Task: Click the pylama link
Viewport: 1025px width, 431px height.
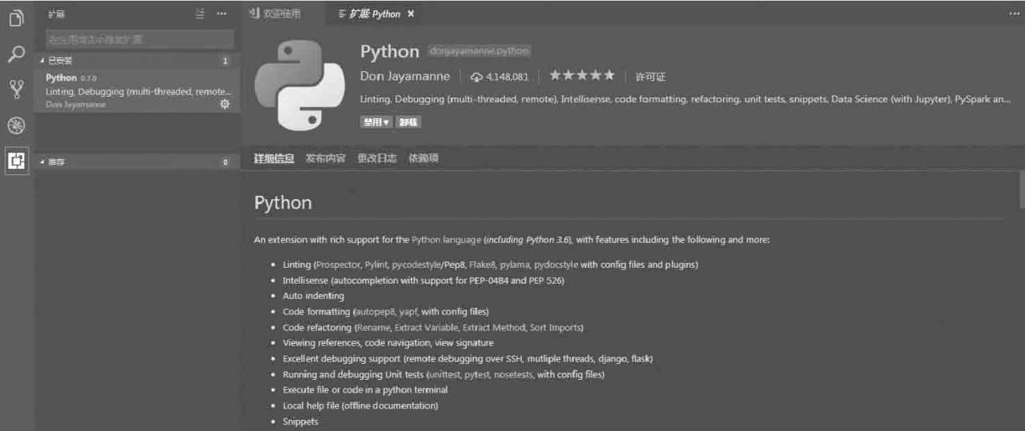Action: pyautogui.click(x=515, y=265)
